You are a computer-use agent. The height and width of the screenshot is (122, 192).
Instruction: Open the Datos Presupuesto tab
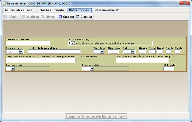(51, 10)
